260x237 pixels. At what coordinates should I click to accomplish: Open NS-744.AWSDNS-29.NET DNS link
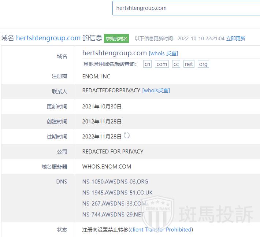[113, 215]
